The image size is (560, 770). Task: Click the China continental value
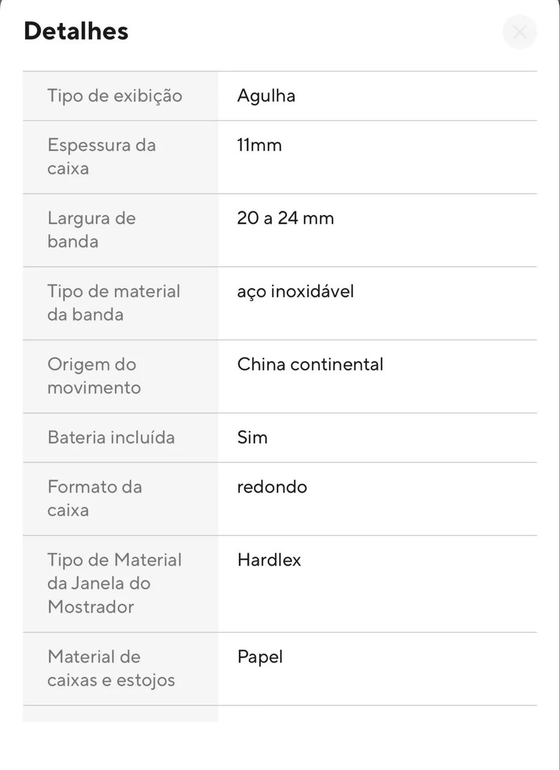tap(310, 365)
